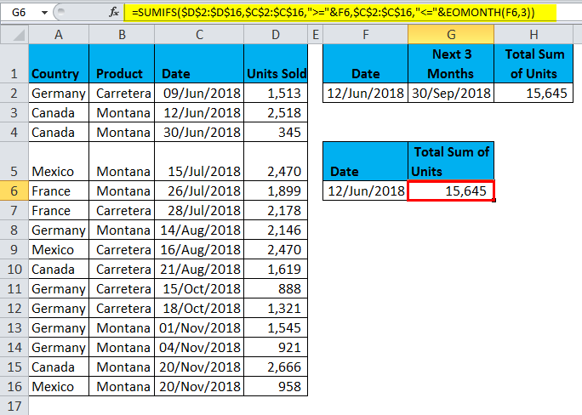The image size is (582, 415).
Task: Select the 12/Jun/2018 cell in F2
Action: (366, 93)
